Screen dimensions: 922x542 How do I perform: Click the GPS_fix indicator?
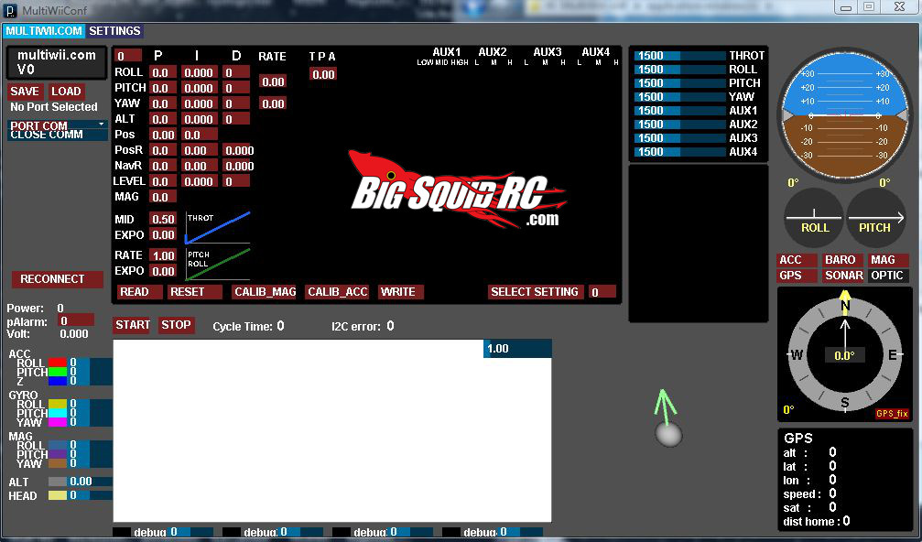point(892,413)
